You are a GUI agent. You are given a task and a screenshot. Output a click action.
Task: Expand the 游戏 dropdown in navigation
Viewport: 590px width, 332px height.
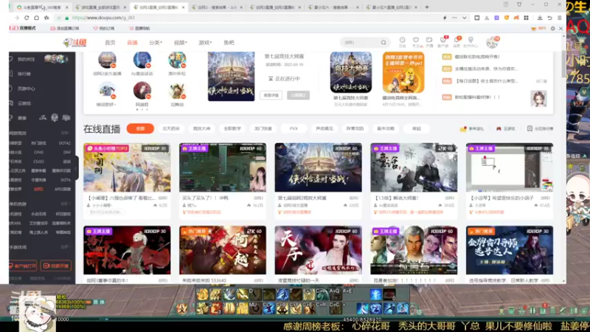pyautogui.click(x=205, y=43)
